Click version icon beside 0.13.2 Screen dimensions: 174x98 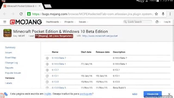(x=47, y=70)
